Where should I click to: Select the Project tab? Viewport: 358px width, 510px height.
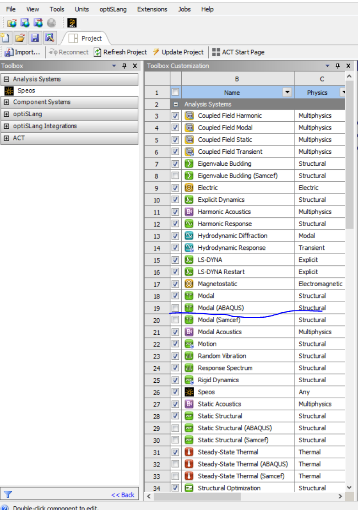point(85,38)
